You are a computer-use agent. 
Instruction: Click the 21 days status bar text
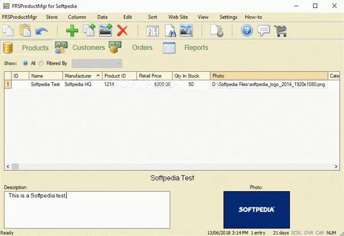point(281,233)
